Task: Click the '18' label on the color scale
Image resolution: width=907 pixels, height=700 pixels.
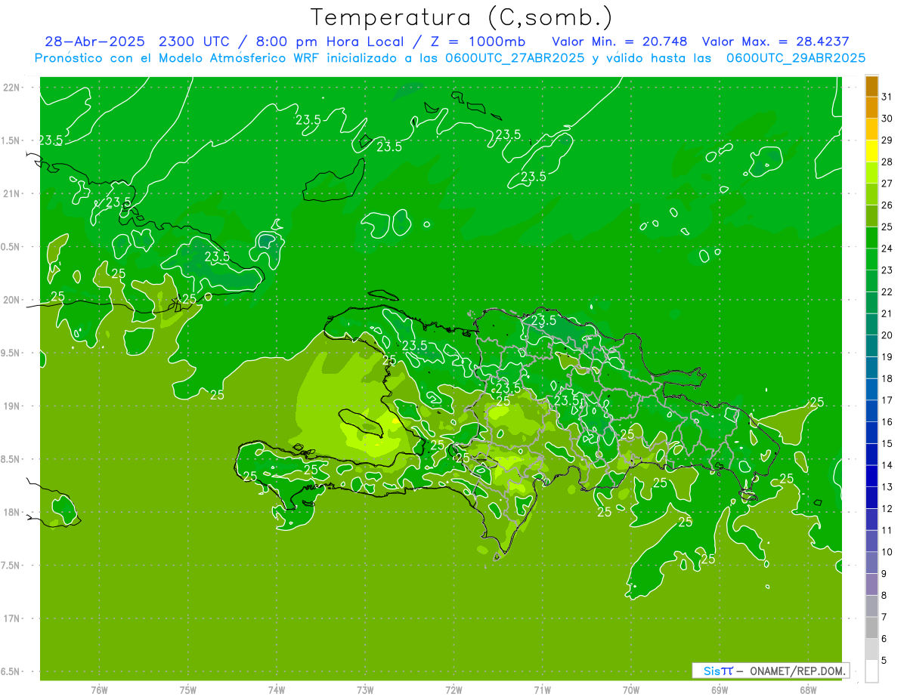Action: [x=887, y=378]
